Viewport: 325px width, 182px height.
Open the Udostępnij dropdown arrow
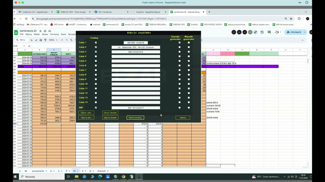click(x=305, y=32)
